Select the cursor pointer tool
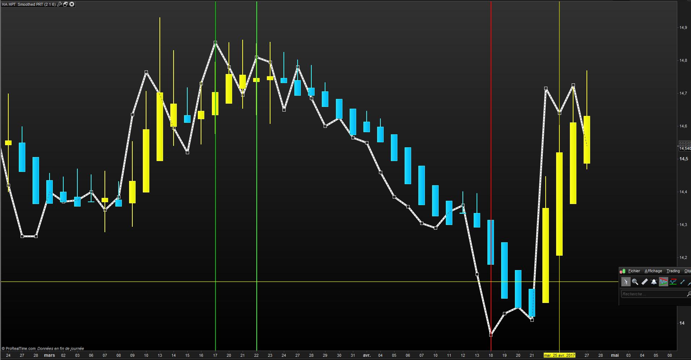The height and width of the screenshot is (360, 691). (x=626, y=282)
